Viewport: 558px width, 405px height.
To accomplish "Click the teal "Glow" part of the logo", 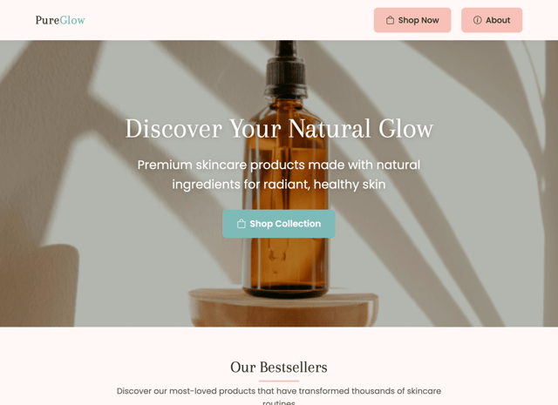I will [72, 20].
